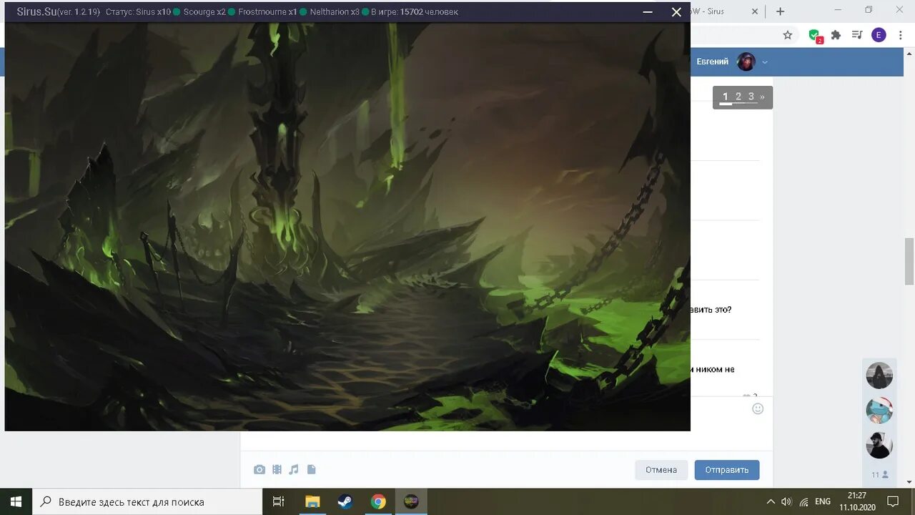This screenshot has height=515, width=915.
Task: Attach a document via file icon
Action: pyautogui.click(x=311, y=470)
